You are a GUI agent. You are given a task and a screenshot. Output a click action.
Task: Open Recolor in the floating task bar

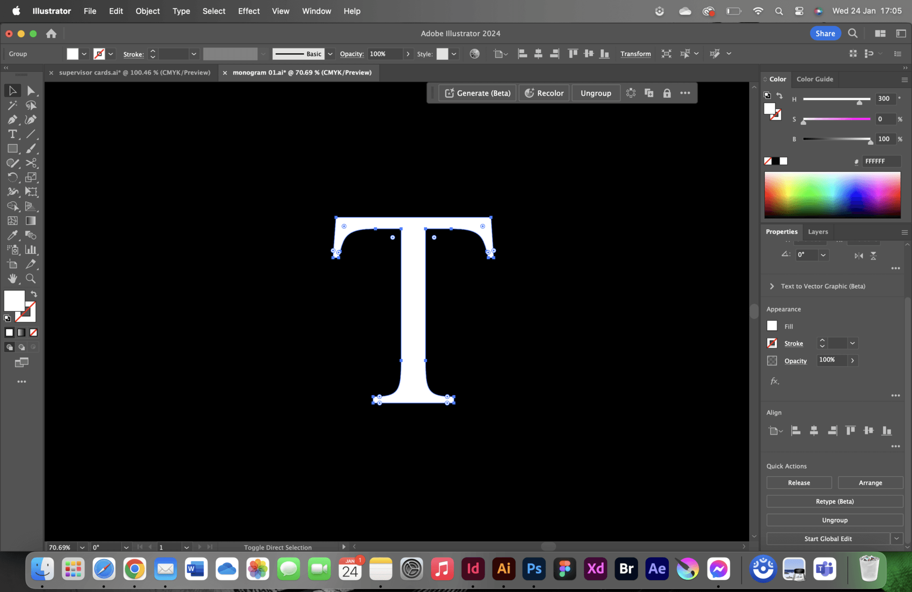tap(544, 93)
